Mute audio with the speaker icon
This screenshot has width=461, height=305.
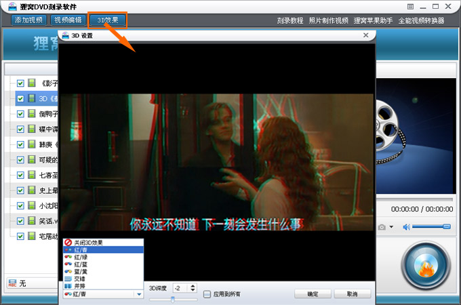[406, 227]
